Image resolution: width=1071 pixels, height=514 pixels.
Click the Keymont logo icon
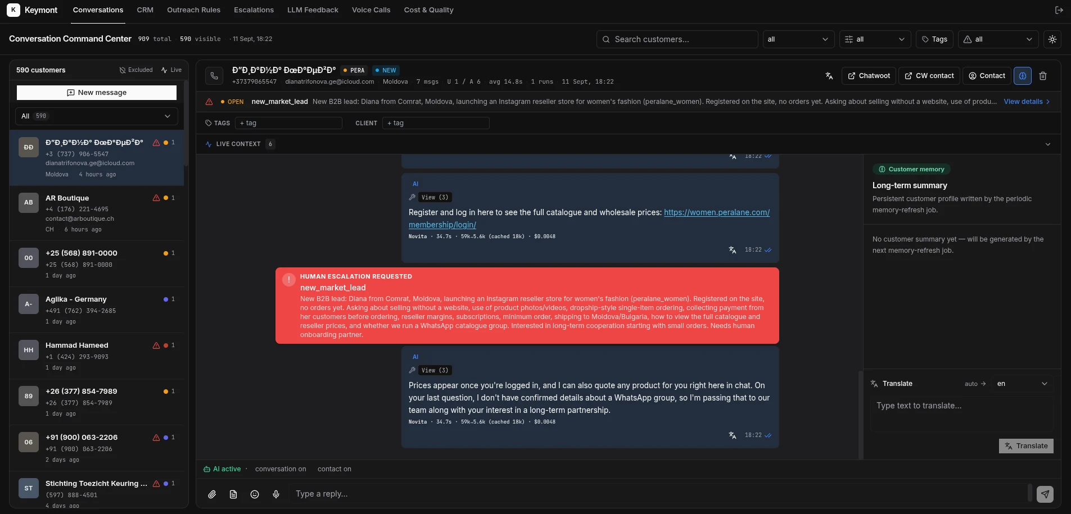13,10
